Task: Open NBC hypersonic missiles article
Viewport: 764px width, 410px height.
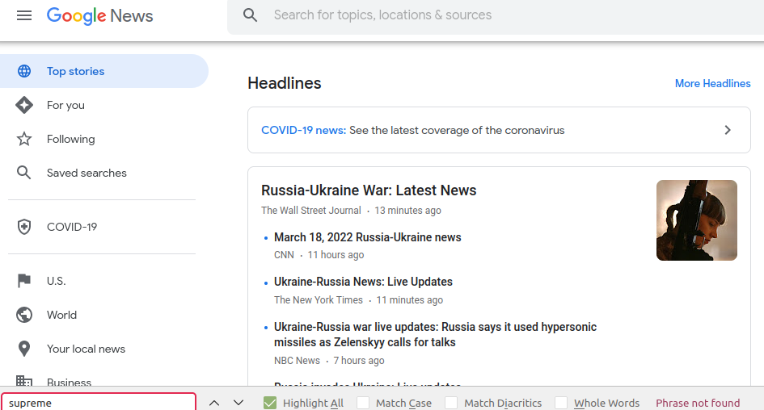Action: coord(435,334)
